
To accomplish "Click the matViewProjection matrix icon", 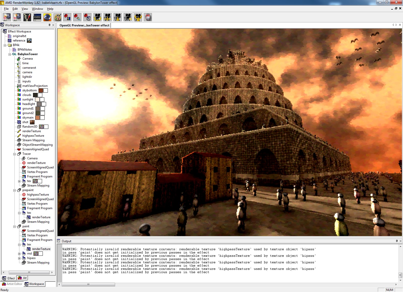I will (19, 86).
